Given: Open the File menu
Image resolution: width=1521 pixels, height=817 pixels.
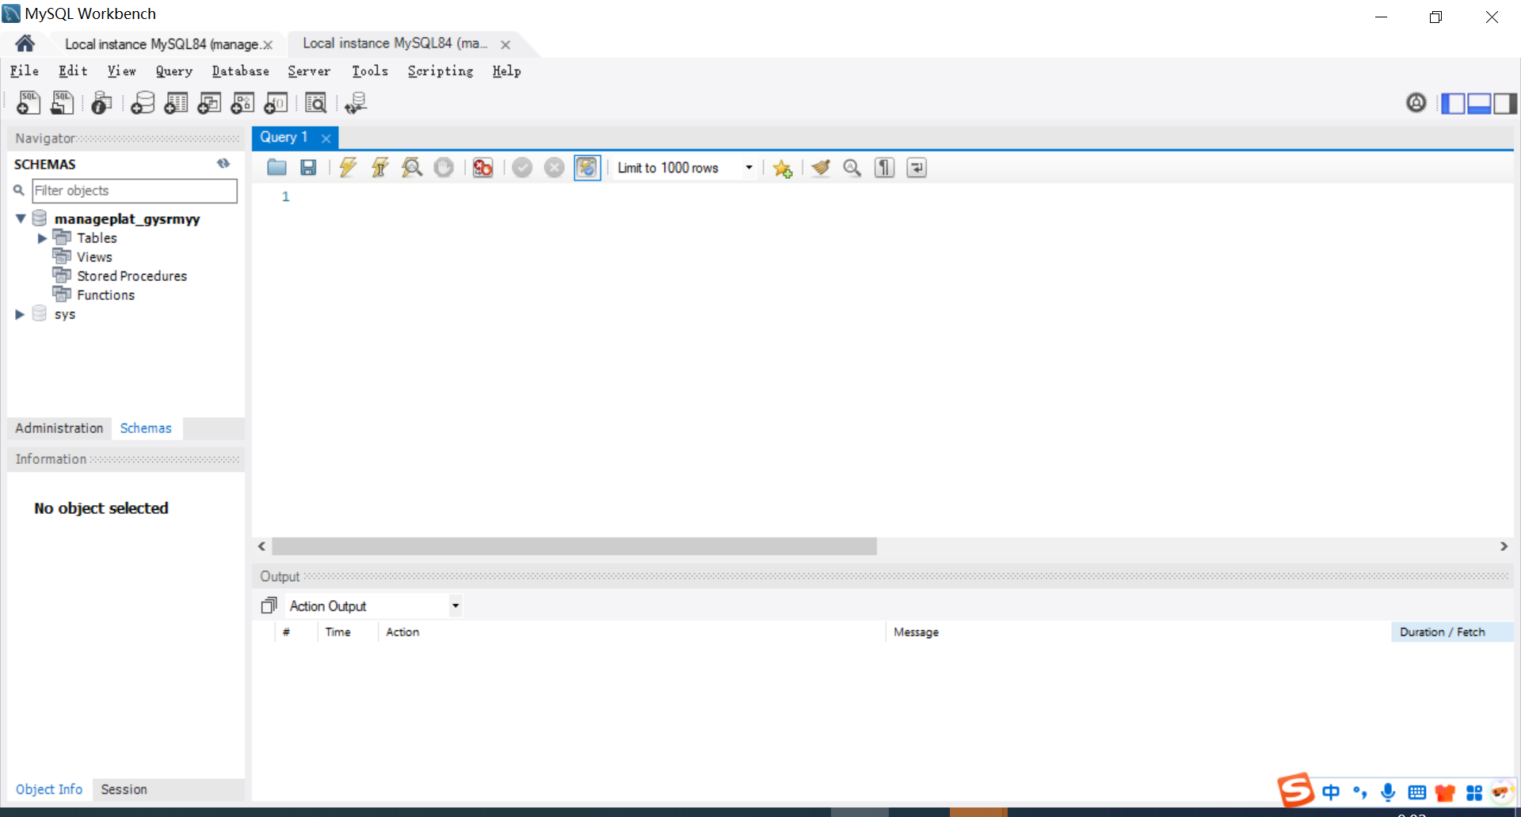Looking at the screenshot, I should 25,70.
